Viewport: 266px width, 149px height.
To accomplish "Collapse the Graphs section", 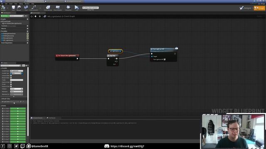I will pyautogui.click(x=1, y=19).
